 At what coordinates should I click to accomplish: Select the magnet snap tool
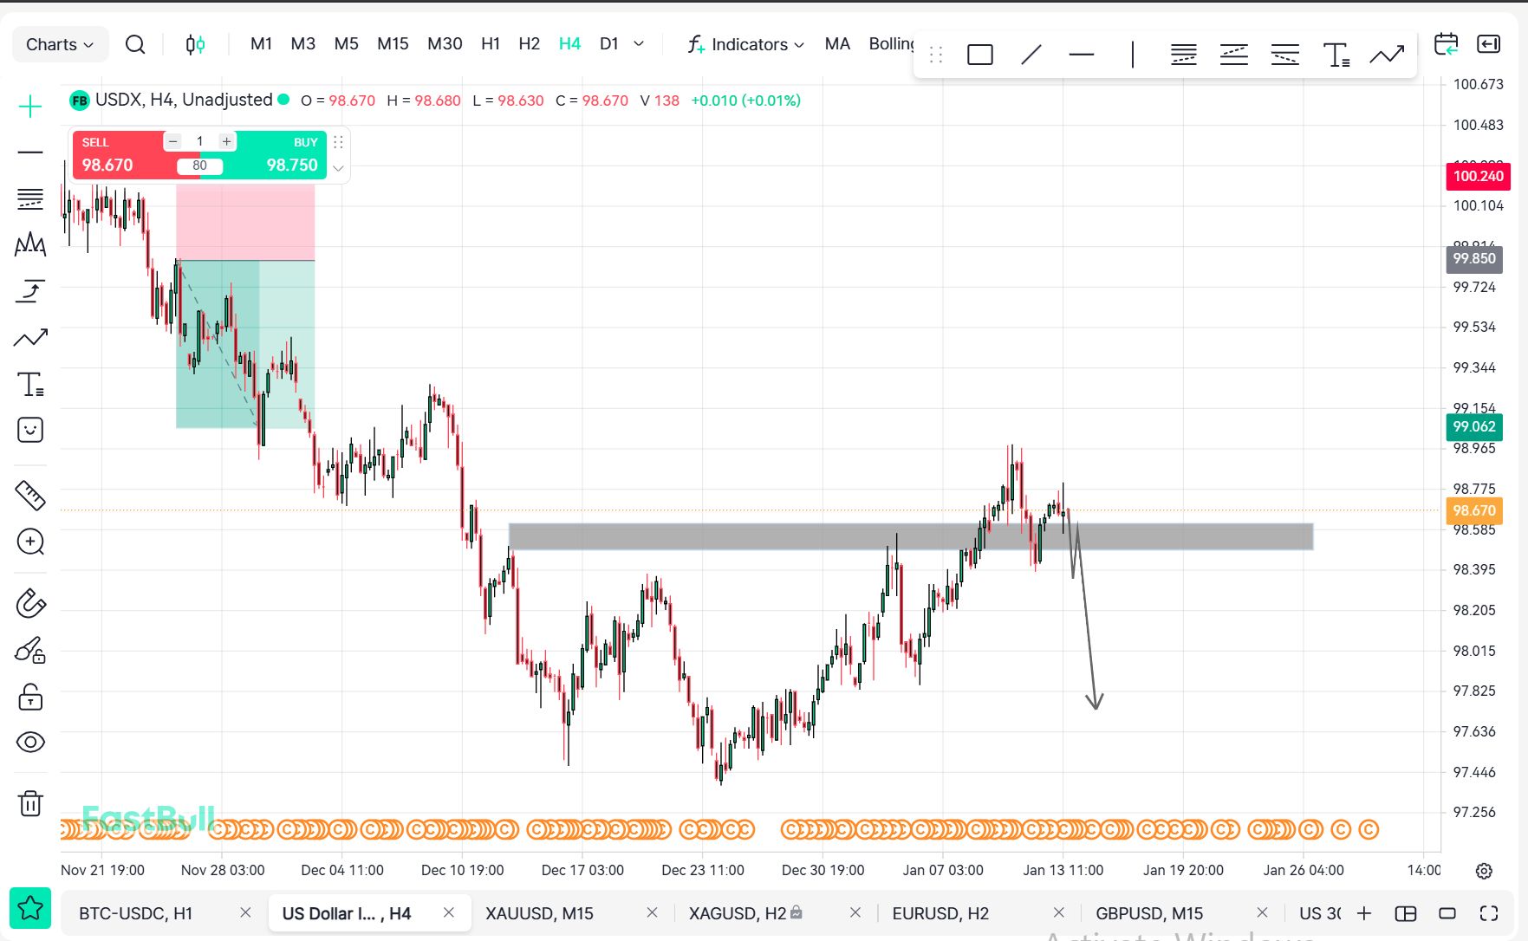(30, 603)
